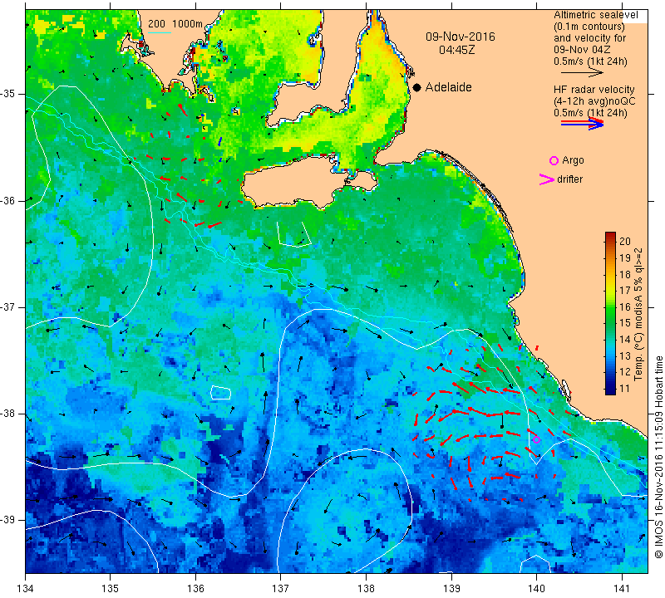Click the 138 longitude axis label
Viewport: 665px width, 598px height.
tap(366, 589)
